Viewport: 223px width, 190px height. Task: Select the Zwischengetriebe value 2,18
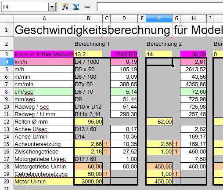coord(88,152)
